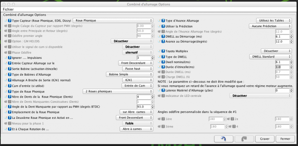Show help for Avance au Démarrage

click(163, 41)
